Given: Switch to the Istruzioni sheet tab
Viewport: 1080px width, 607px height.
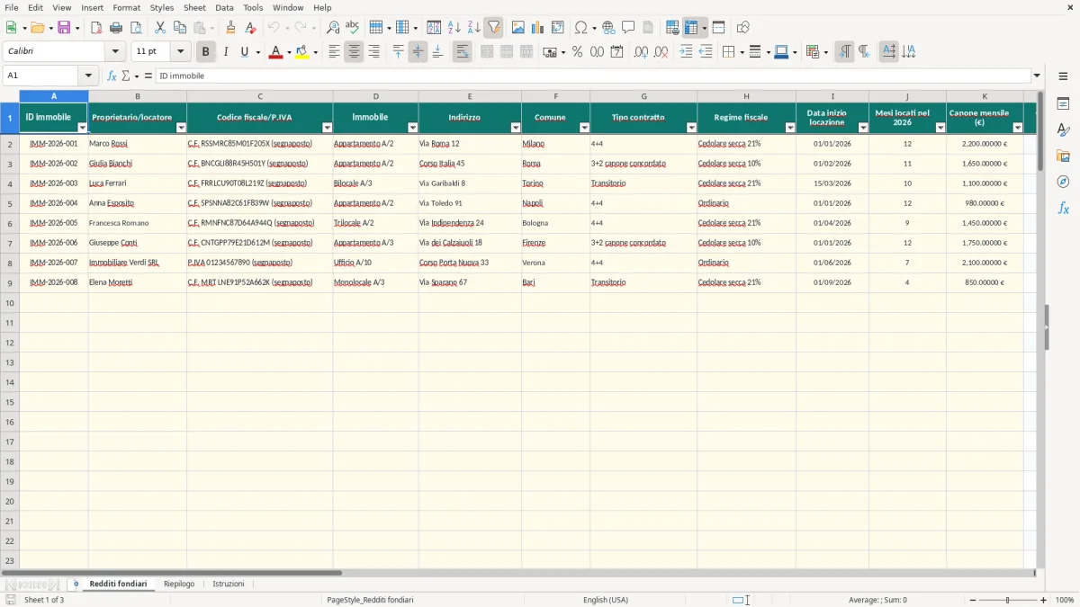Looking at the screenshot, I should point(229,584).
